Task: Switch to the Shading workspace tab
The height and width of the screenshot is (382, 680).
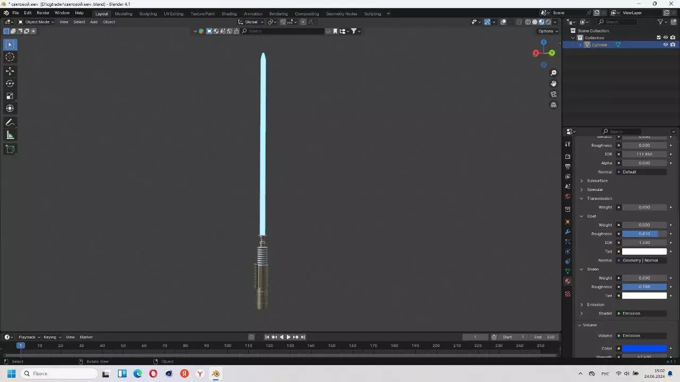Action: [229, 13]
